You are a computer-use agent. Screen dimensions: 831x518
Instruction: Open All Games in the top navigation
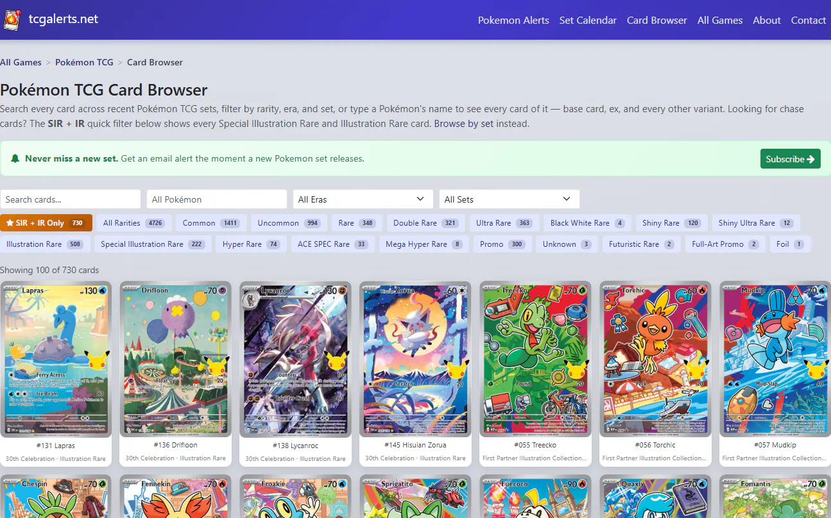(720, 20)
